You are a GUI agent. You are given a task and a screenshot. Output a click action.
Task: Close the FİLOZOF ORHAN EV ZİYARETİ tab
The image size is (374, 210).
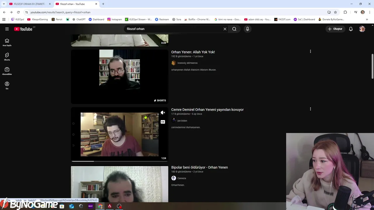pyautogui.click(x=50, y=4)
